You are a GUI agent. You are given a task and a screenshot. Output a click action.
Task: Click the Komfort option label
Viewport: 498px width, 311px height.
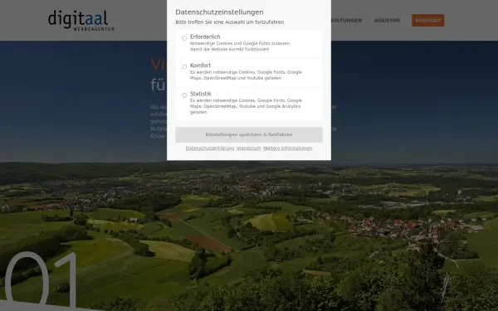[x=200, y=66]
